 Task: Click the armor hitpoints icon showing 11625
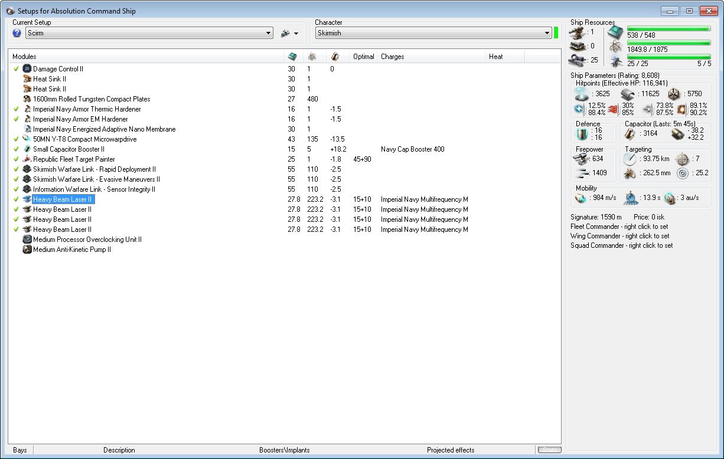tap(627, 93)
